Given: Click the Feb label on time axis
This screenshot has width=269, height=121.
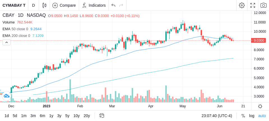Looking at the screenshot, I should (80, 106).
